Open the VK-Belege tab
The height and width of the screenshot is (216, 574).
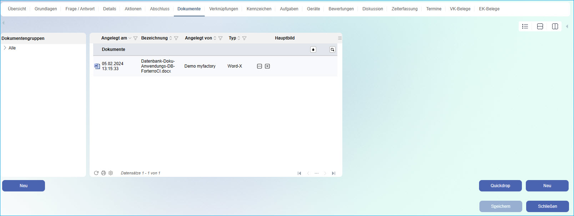pyautogui.click(x=460, y=9)
